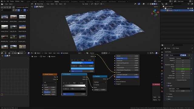Screen dimensions: 194x109
Task: Go to parent directory in file browser
Action: pos(8,7)
